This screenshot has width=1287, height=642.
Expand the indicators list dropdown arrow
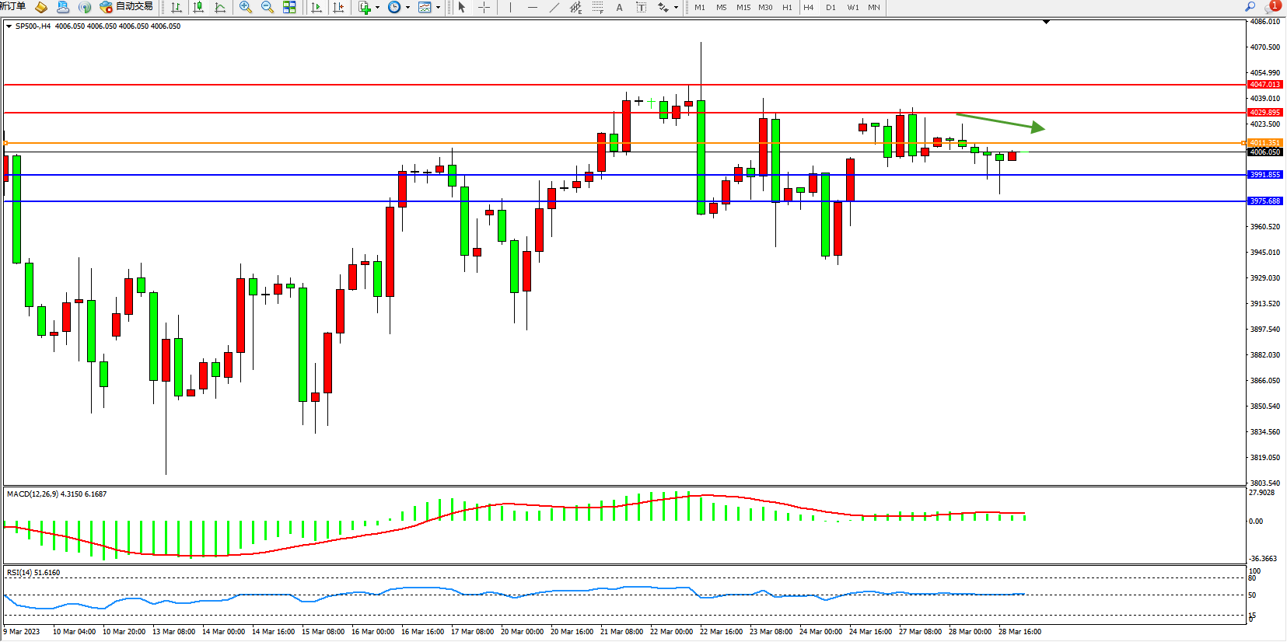pyautogui.click(x=377, y=8)
